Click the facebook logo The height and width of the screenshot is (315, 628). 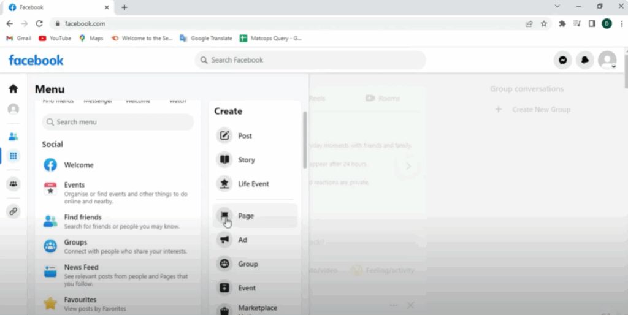coord(36,60)
